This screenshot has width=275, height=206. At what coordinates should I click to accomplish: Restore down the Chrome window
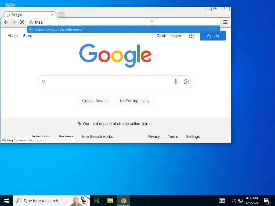[215, 9]
